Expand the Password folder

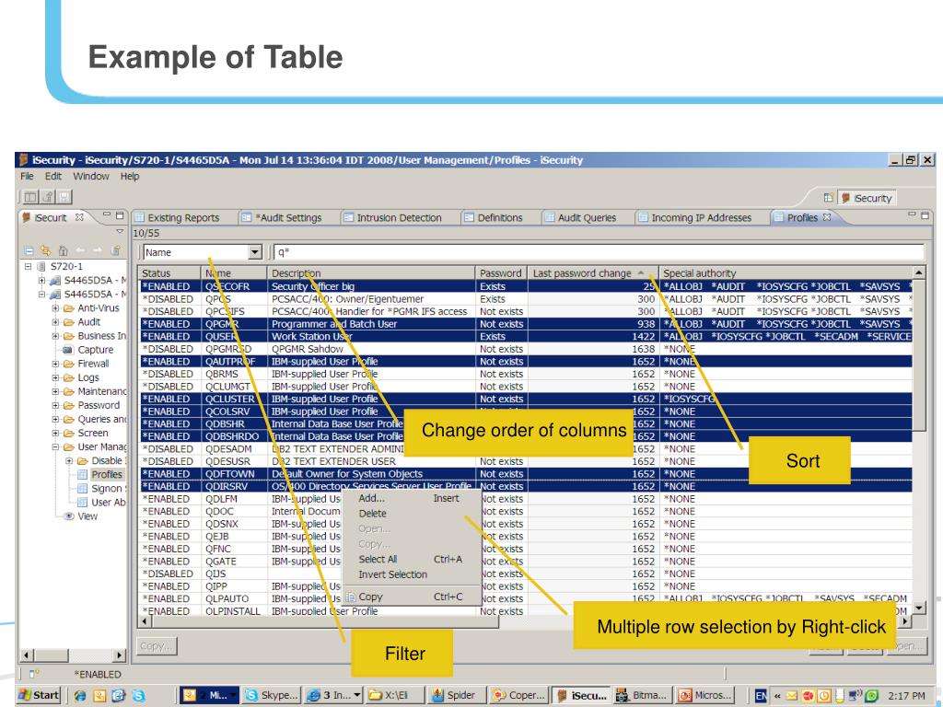point(55,405)
